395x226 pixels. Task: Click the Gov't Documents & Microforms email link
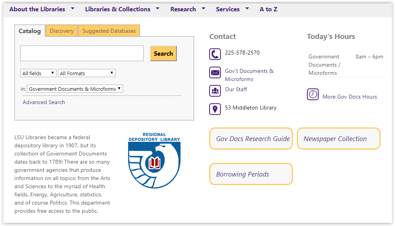pos(249,75)
